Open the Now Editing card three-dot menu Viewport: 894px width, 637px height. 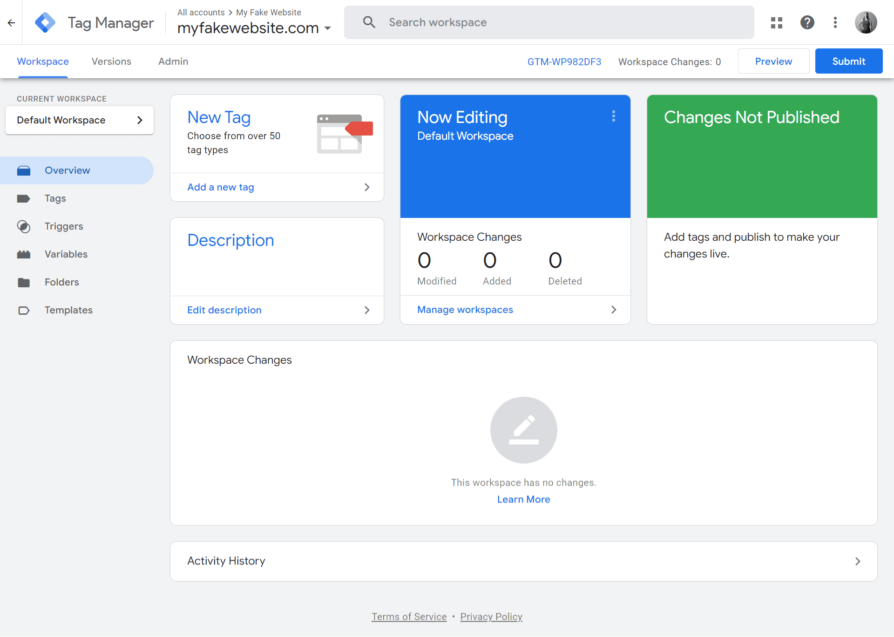(x=613, y=116)
